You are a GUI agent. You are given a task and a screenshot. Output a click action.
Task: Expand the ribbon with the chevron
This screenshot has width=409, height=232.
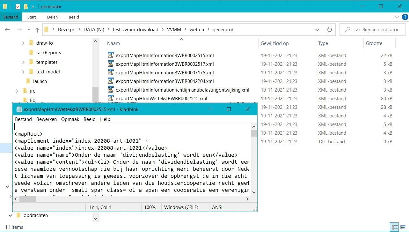click(397, 17)
